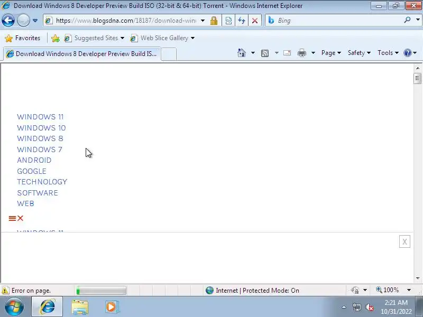This screenshot has width=423, height=317.
Task: Open the WEB category link
Action: pyautogui.click(x=25, y=203)
